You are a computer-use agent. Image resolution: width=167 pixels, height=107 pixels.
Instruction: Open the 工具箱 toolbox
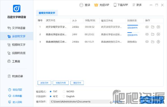click(x=14, y=61)
